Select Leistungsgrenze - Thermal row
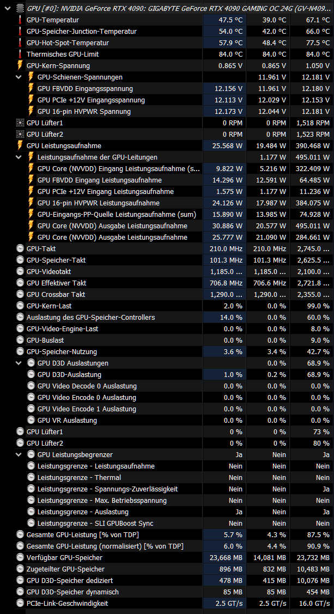The image size is (334, 614). coord(79,477)
